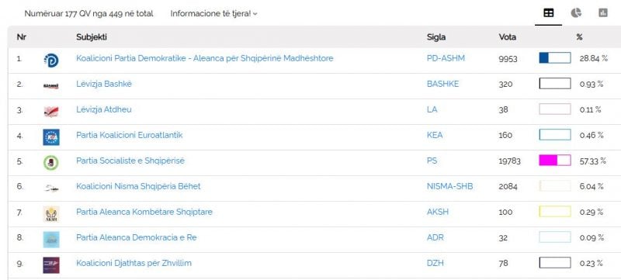Image resolution: width=621 pixels, height=280 pixels.
Task: Click the AKSH party logo
Action: click(x=51, y=213)
